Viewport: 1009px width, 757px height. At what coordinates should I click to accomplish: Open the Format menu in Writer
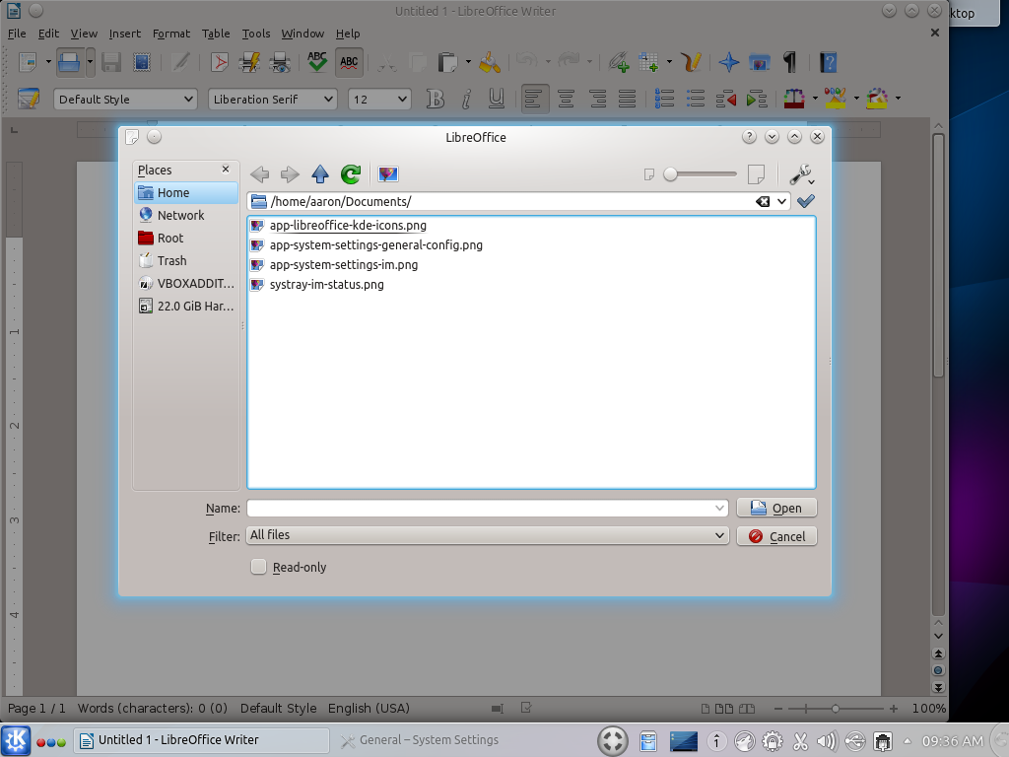tap(171, 34)
